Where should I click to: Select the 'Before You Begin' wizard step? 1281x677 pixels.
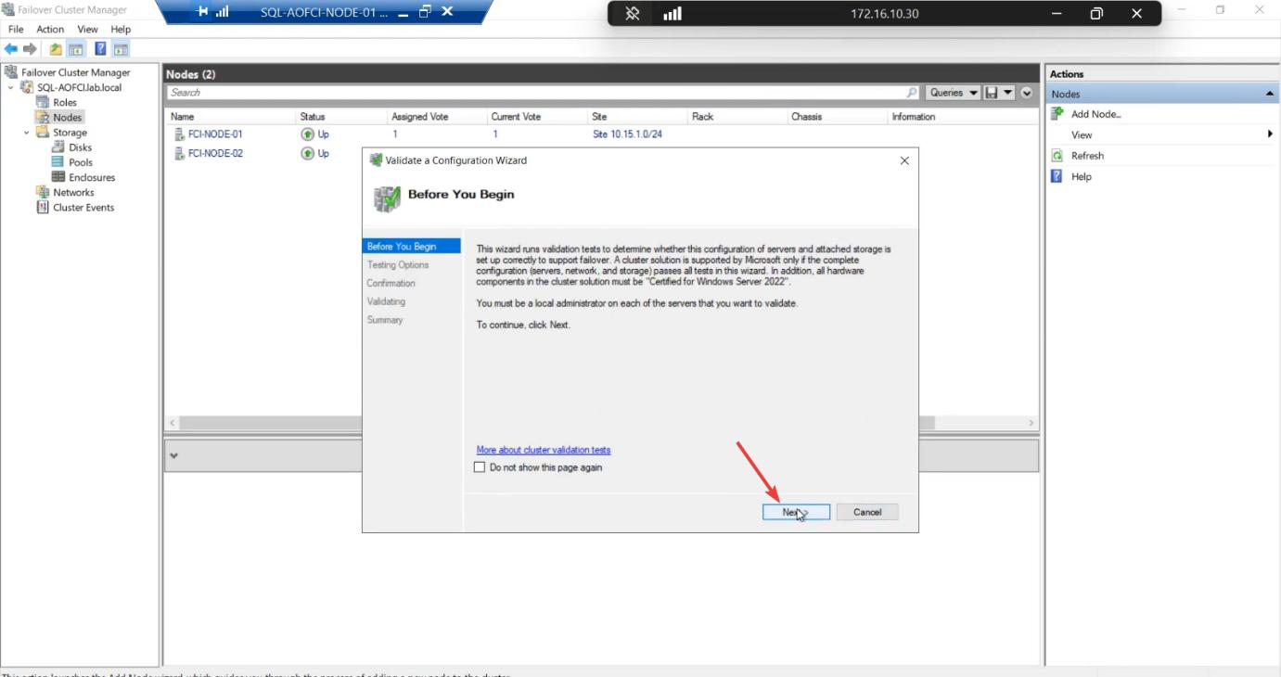coord(412,247)
